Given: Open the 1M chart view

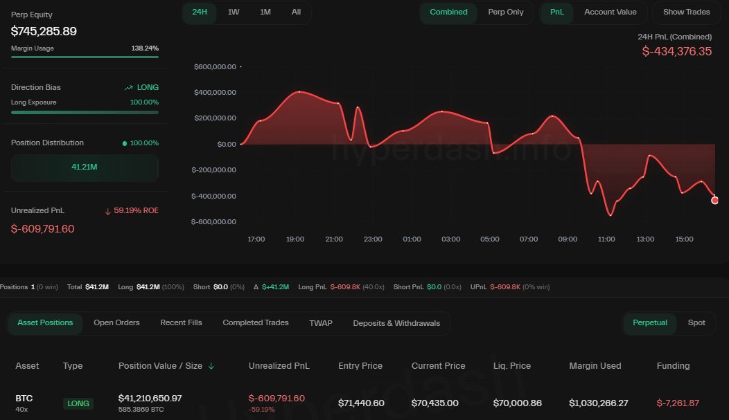Looking at the screenshot, I should click(265, 12).
